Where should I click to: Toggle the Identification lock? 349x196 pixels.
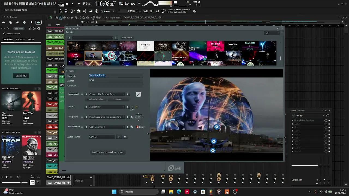[x=82, y=127]
